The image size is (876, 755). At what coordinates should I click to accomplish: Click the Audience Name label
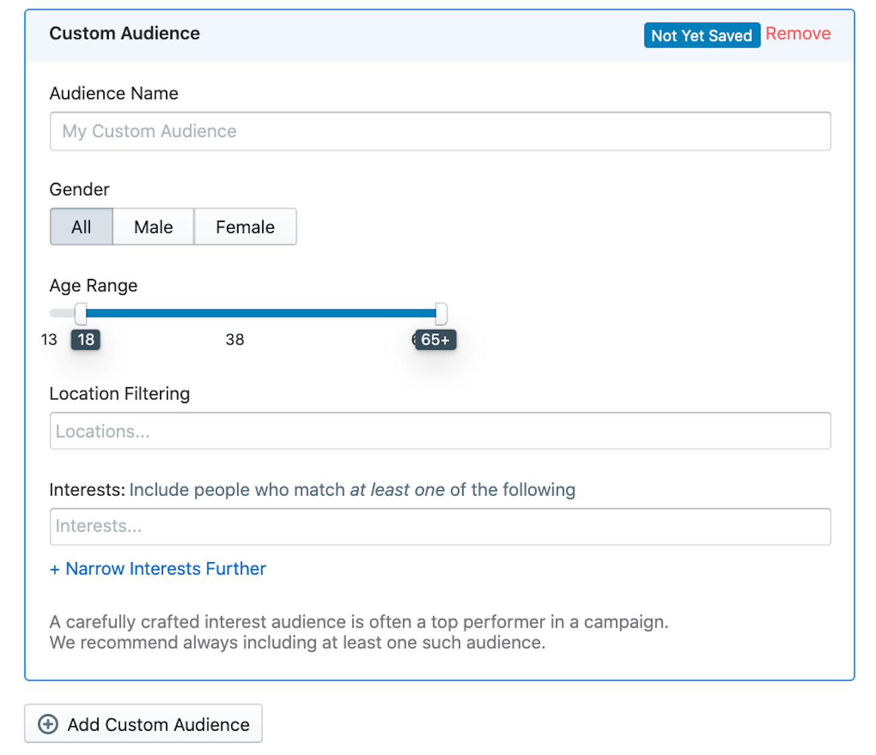point(114,94)
